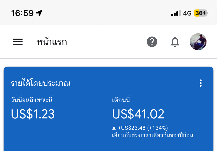217x151 pixels.
Task: Tap the 16:59 clock in status bar
Action: click(x=23, y=13)
